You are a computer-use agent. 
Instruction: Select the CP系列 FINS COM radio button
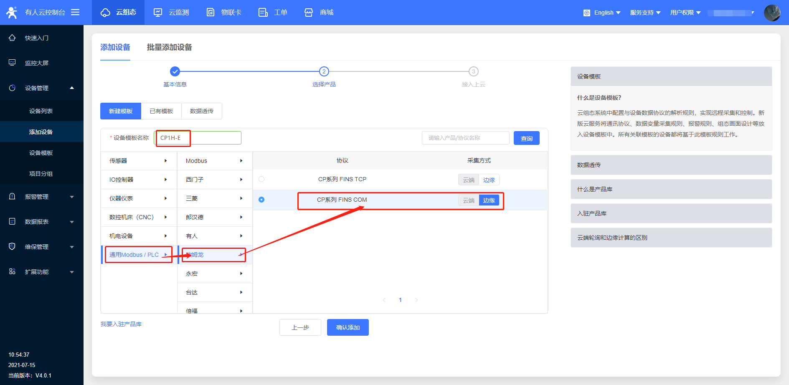[x=261, y=200]
